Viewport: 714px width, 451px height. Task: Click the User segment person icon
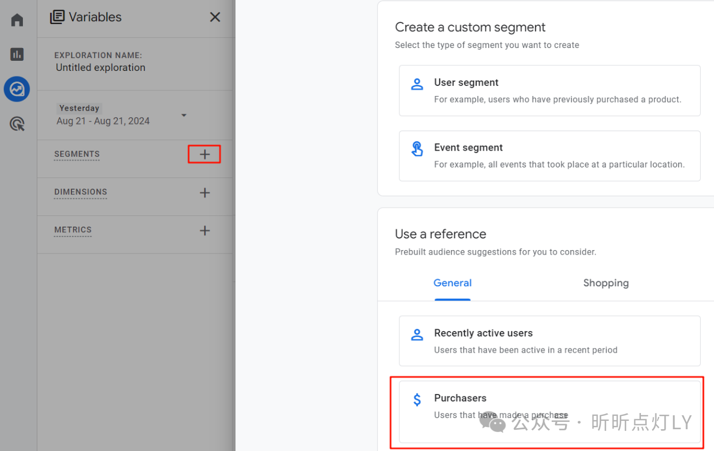(x=417, y=84)
